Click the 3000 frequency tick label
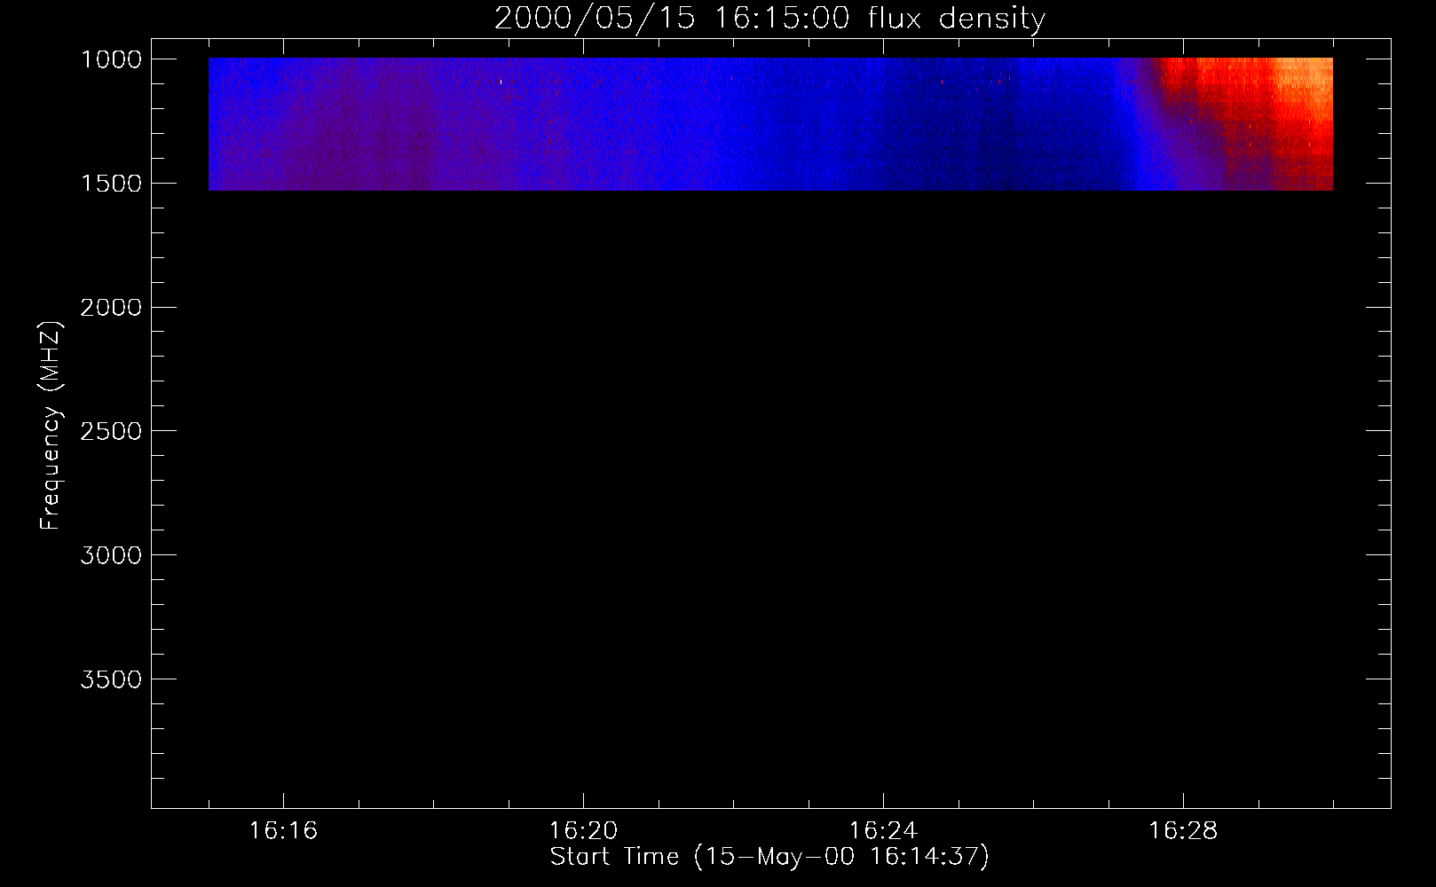1436x887 pixels. [111, 555]
